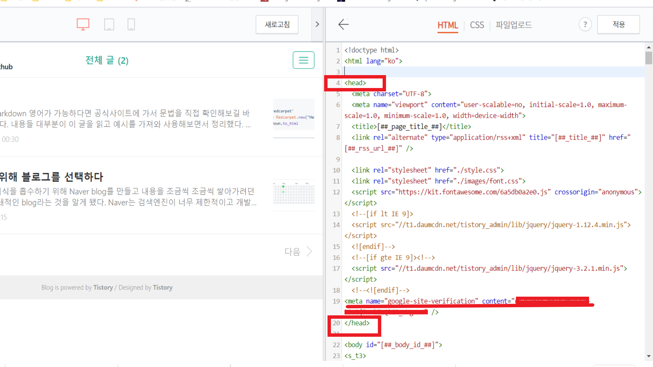
Task: Switch to the CSS tab
Action: click(x=477, y=25)
